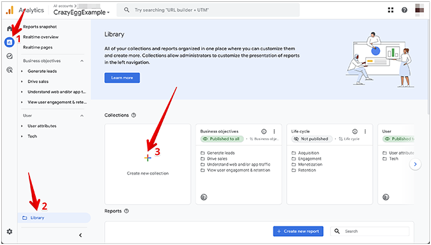Collapse the left navigation panel chevron
The width and height of the screenshot is (431, 245).
click(80, 235)
